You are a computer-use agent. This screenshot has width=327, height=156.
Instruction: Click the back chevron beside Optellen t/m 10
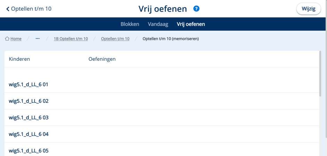coord(8,9)
